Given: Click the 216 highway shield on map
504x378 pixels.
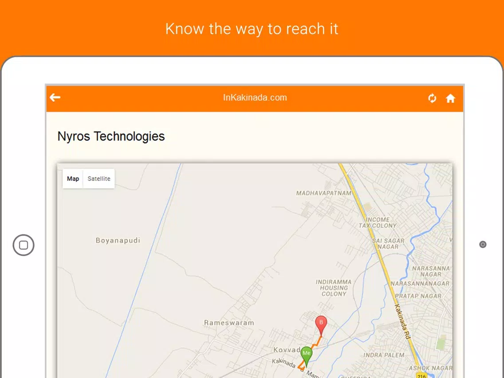Looking at the screenshot, I should (x=421, y=375).
